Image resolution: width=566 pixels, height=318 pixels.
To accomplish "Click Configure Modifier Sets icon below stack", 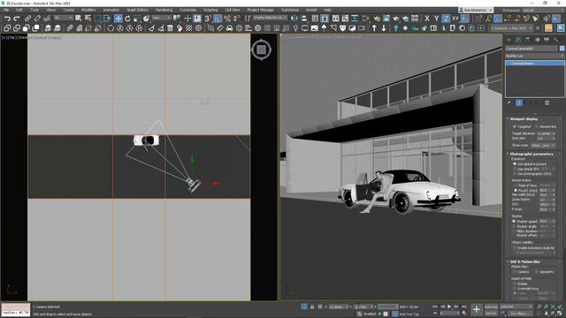I will [547, 102].
